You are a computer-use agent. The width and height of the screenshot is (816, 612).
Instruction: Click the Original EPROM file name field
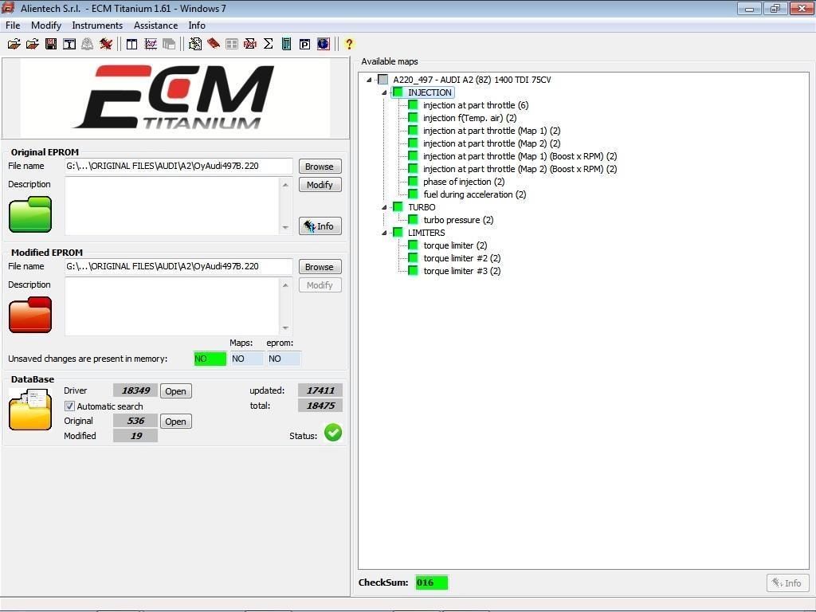coord(178,166)
